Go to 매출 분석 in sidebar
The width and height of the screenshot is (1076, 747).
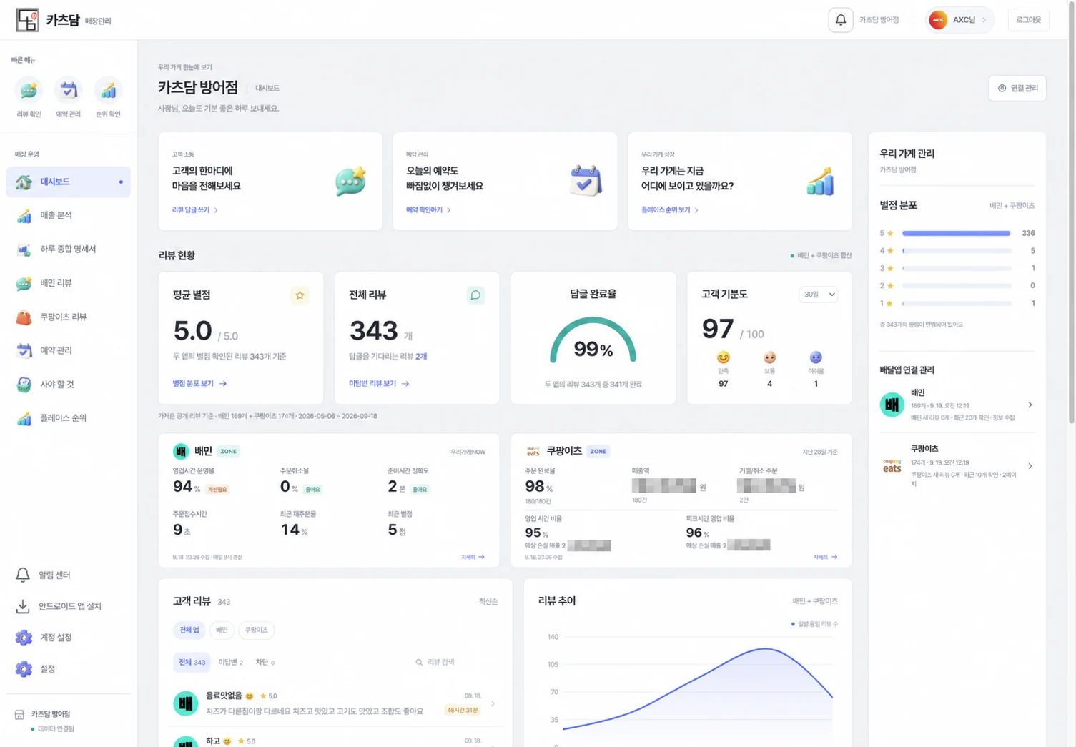point(69,215)
